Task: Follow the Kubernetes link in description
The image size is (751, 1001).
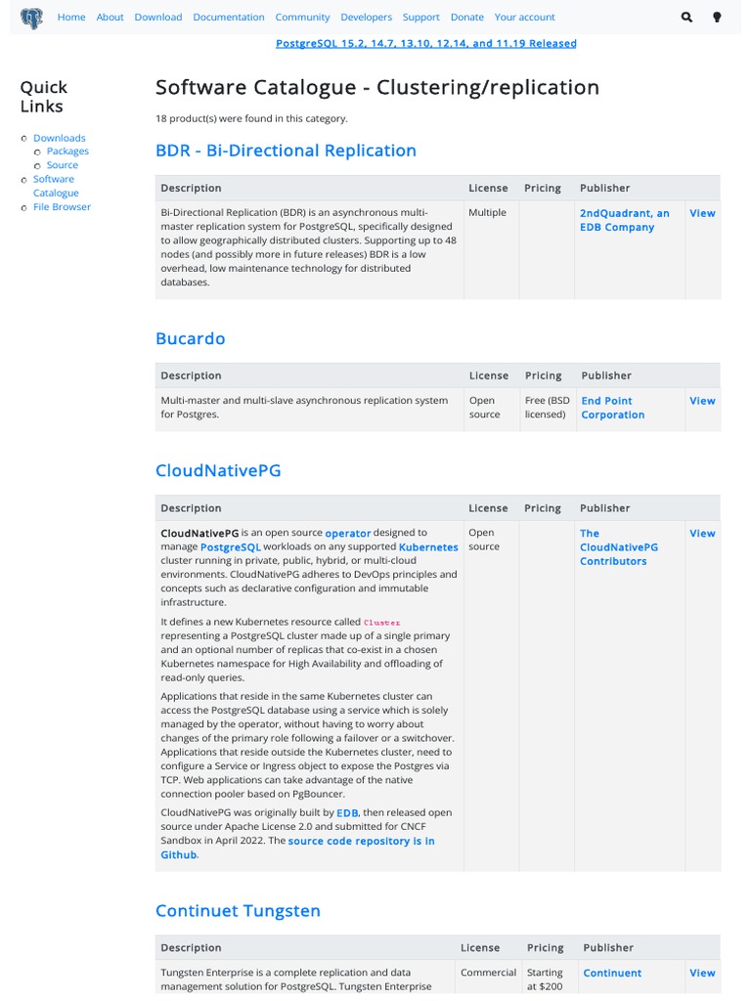Action: pos(428,547)
